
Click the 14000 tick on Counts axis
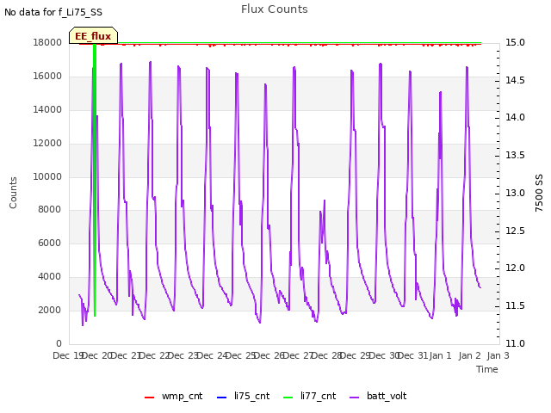tap(47, 109)
